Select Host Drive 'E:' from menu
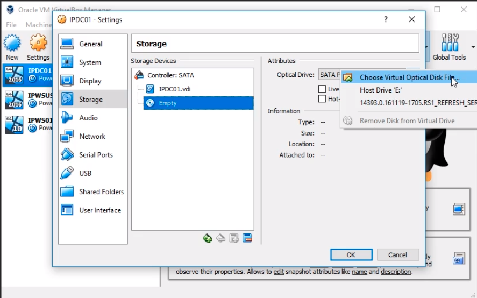This screenshot has width=477, height=298. 381,90
